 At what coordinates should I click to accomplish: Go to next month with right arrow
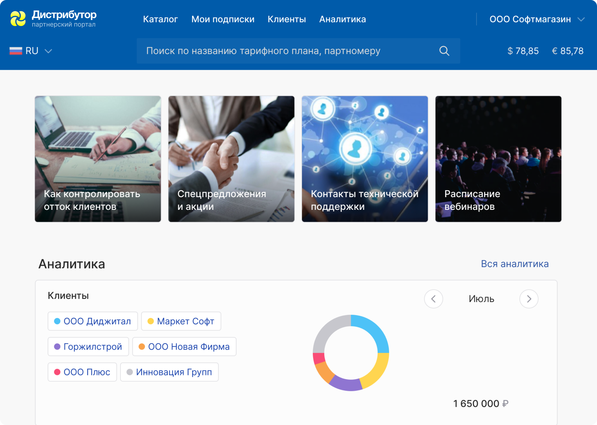[528, 299]
